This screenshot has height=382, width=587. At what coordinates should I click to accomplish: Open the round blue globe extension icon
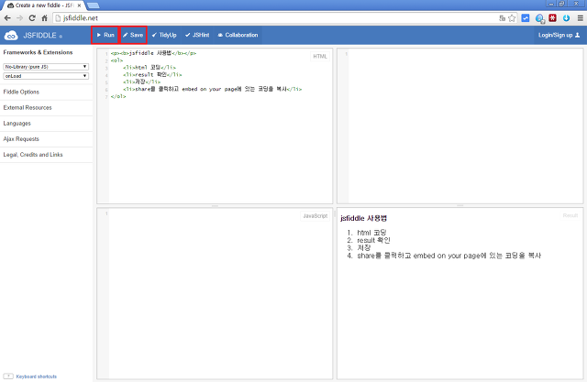point(539,18)
